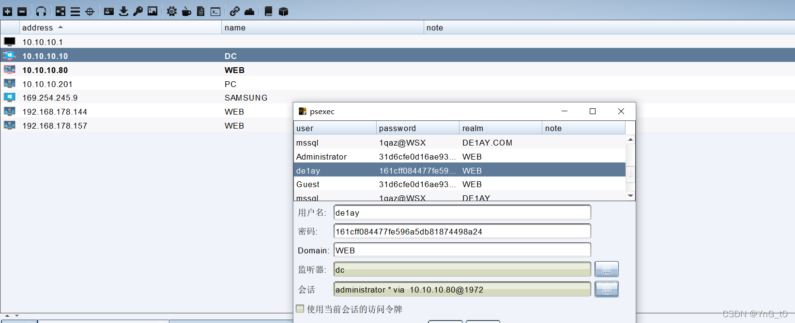Click the host icon of the 10.10.10.80 WEB row
This screenshot has height=323, width=795.
click(x=10, y=70)
